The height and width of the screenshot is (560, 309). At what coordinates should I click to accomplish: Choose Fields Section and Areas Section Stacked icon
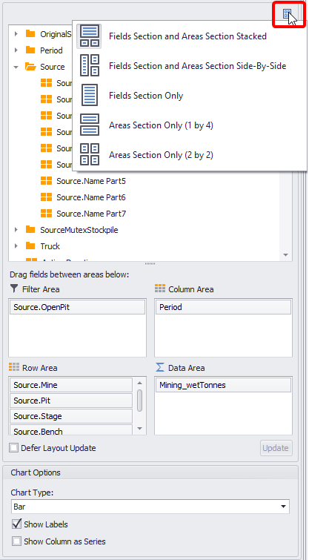pos(89,36)
